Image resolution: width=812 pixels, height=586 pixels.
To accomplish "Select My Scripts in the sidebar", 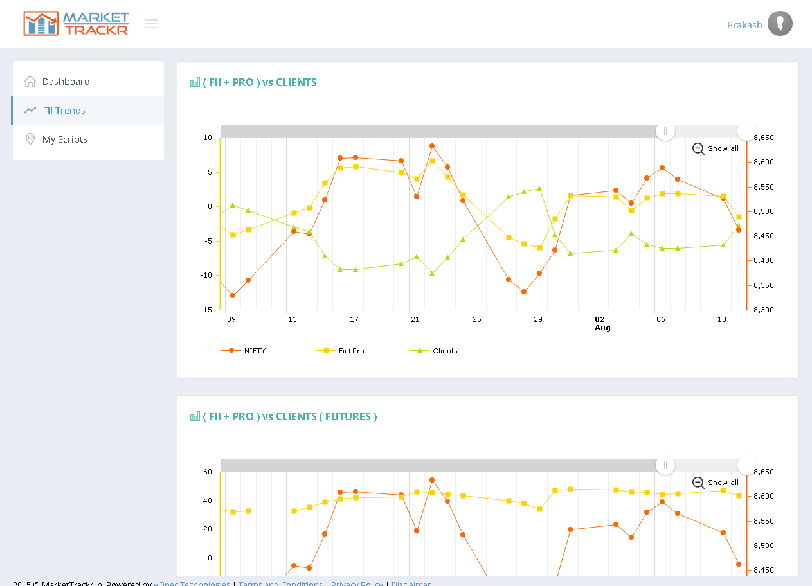I will (64, 139).
